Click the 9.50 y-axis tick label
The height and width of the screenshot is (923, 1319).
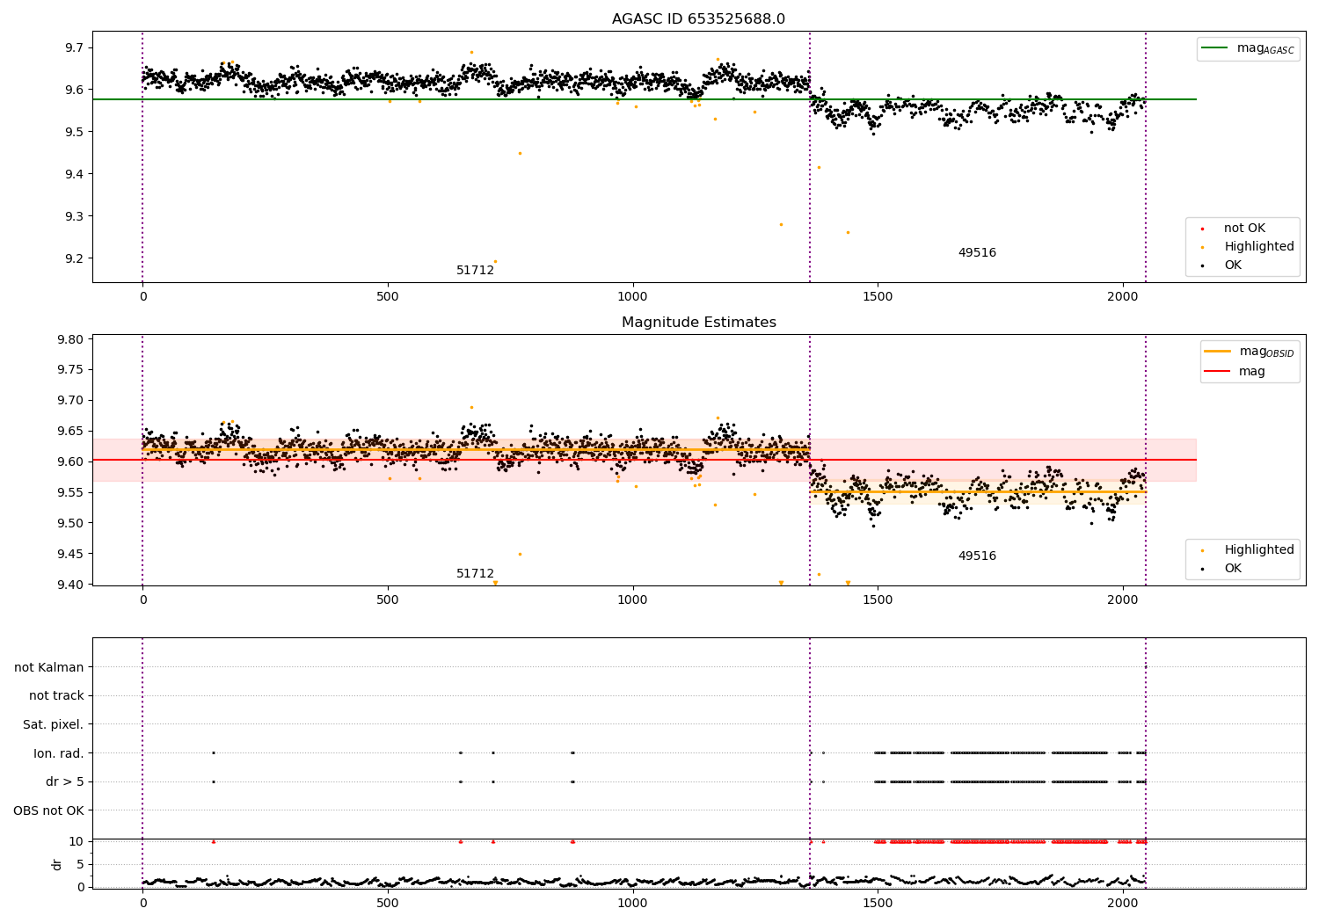70,523
